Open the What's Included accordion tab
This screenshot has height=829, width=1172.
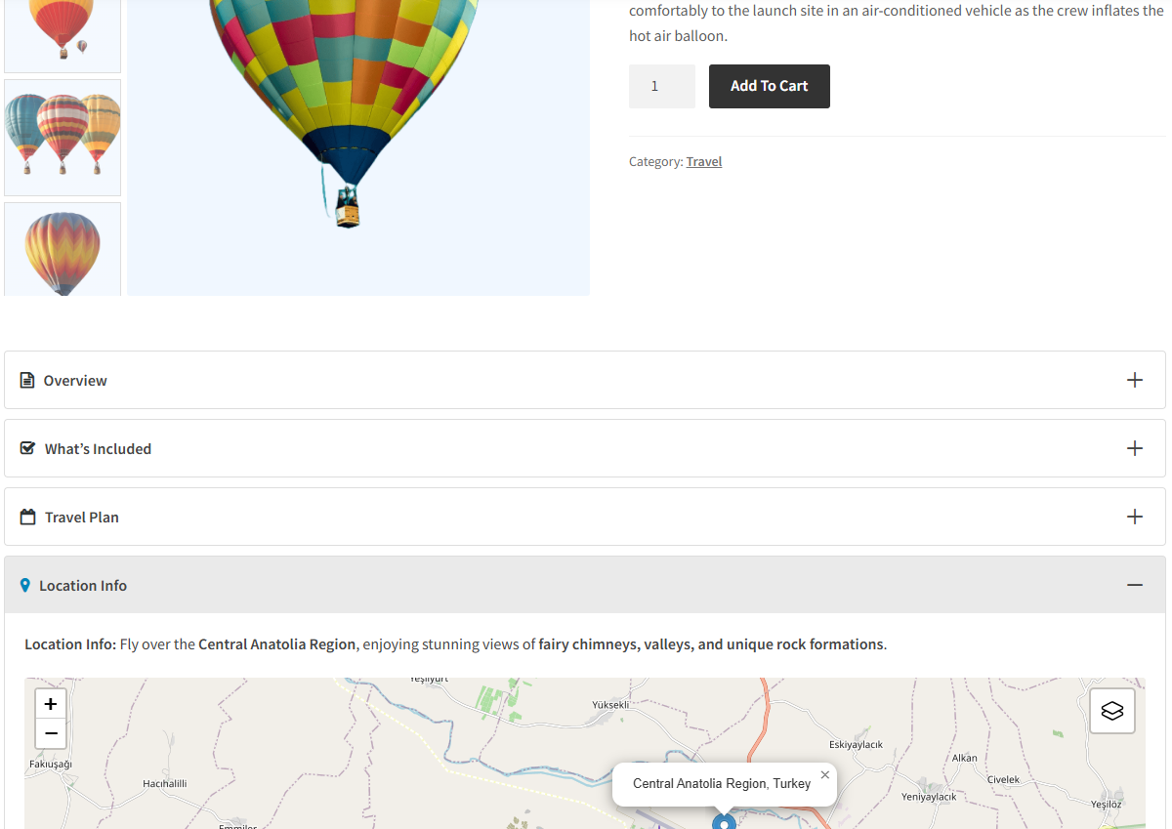[98, 449]
